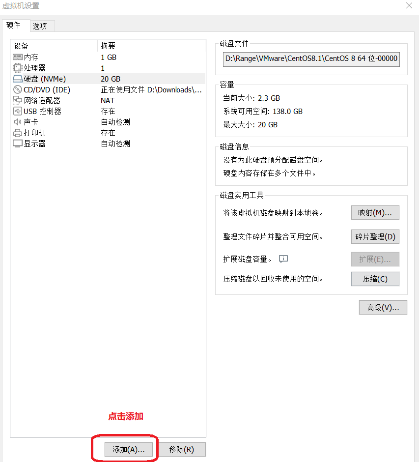
Task: Click the 移除(R) button
Action: point(182,449)
